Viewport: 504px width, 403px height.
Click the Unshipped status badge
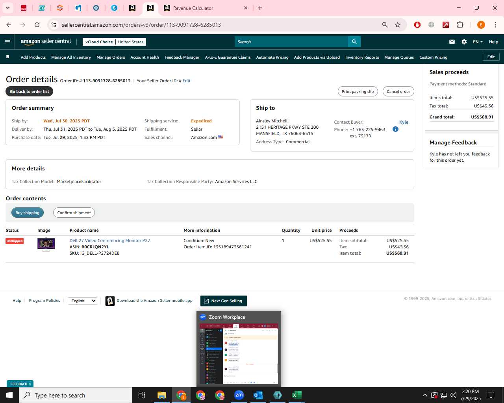[x=15, y=241]
